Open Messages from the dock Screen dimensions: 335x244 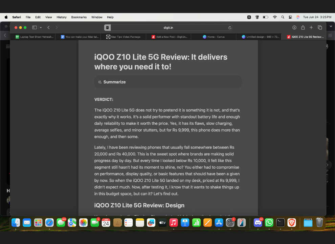coord(61,223)
